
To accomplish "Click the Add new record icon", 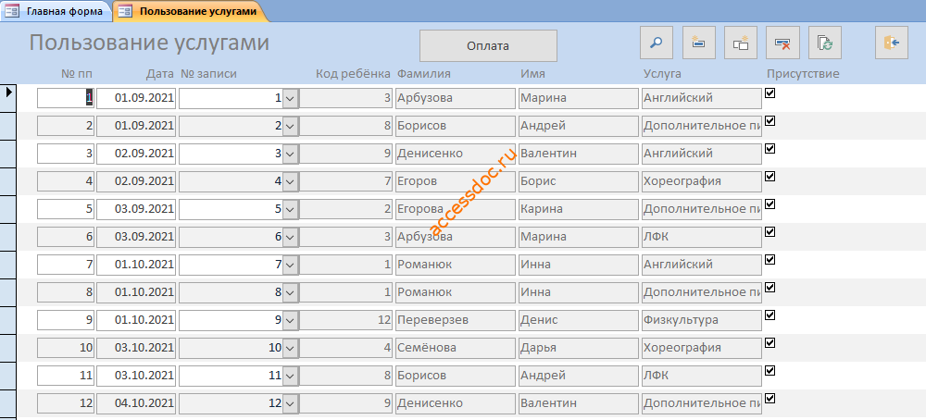I will (698, 43).
